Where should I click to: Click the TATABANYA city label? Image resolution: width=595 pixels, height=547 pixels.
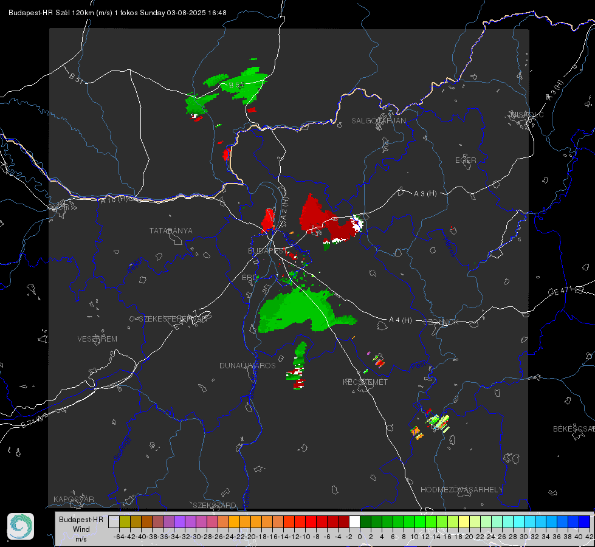tap(171, 231)
